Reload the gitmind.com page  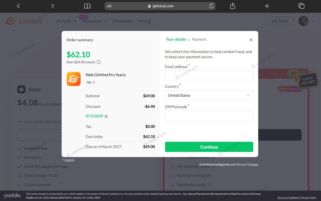pos(211,6)
